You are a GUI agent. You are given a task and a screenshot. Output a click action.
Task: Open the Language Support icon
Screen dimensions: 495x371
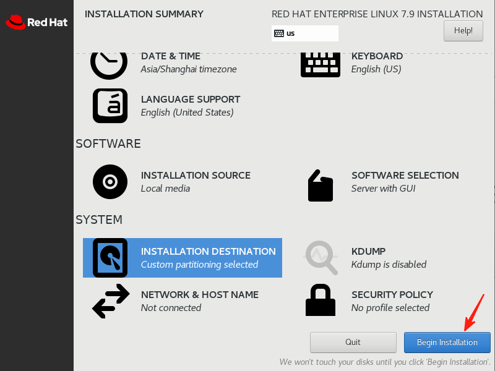(110, 106)
